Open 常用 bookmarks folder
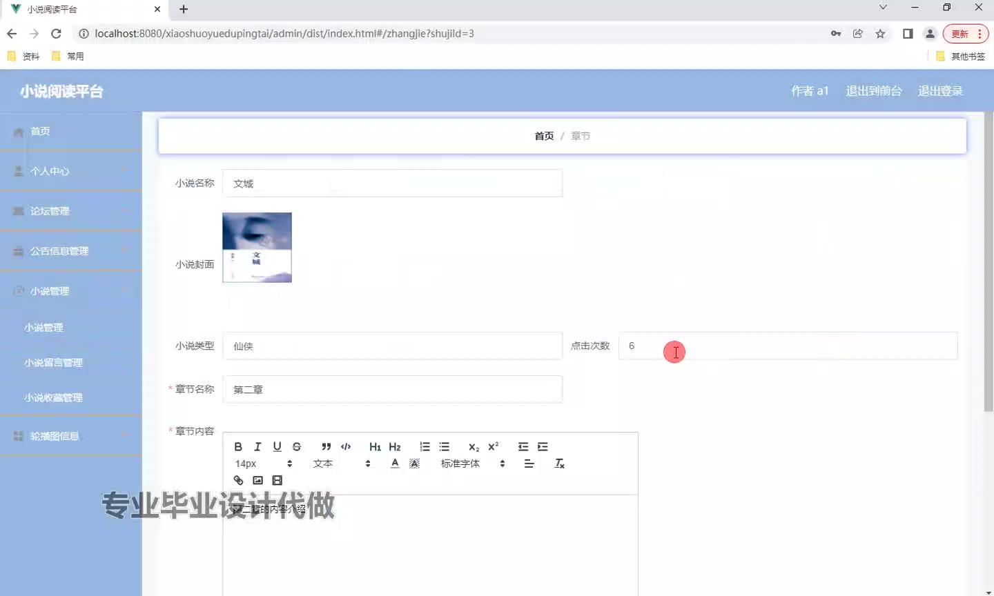The image size is (994, 596). click(x=68, y=57)
